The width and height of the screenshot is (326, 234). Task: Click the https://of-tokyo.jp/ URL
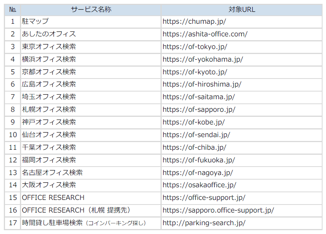195,47
